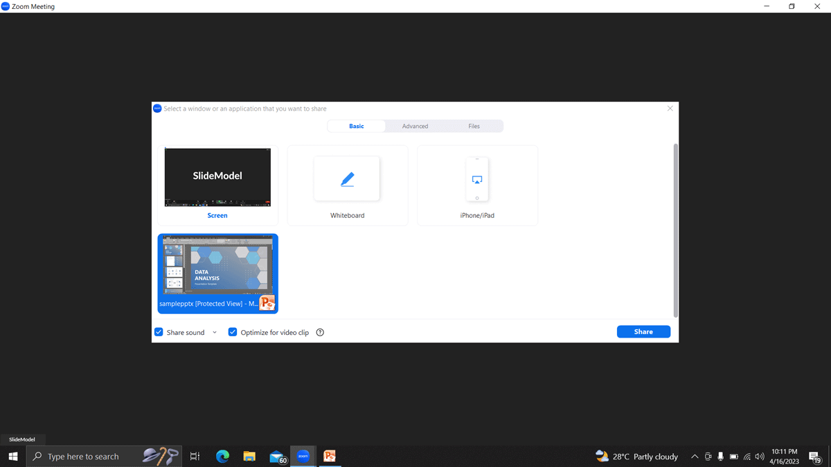This screenshot has height=467, width=831.
Task: Open Mail app with 60 badge
Action: point(277,457)
